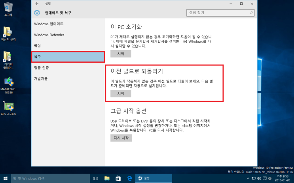
Task: Show hidden tray icons chevron
Action: [x=248, y=179]
